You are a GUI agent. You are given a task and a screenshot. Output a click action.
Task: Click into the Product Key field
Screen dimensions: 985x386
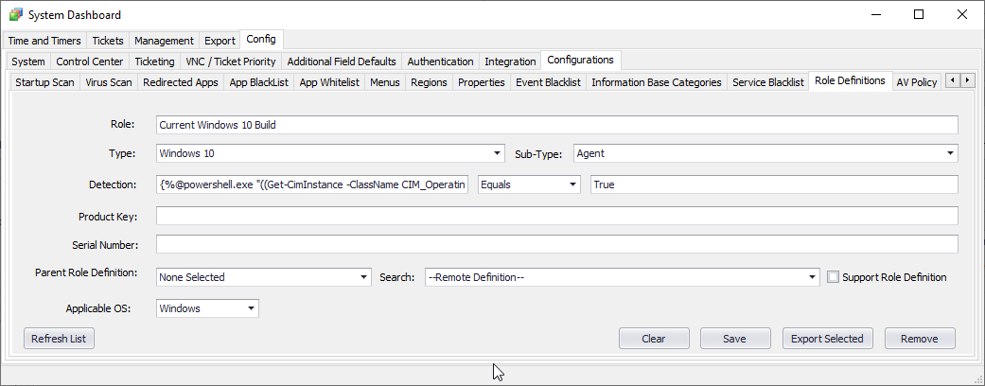[x=556, y=217]
